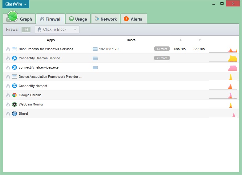Block Host Process for Windows Services flame icon
This screenshot has height=175, width=242.
coord(8,49)
